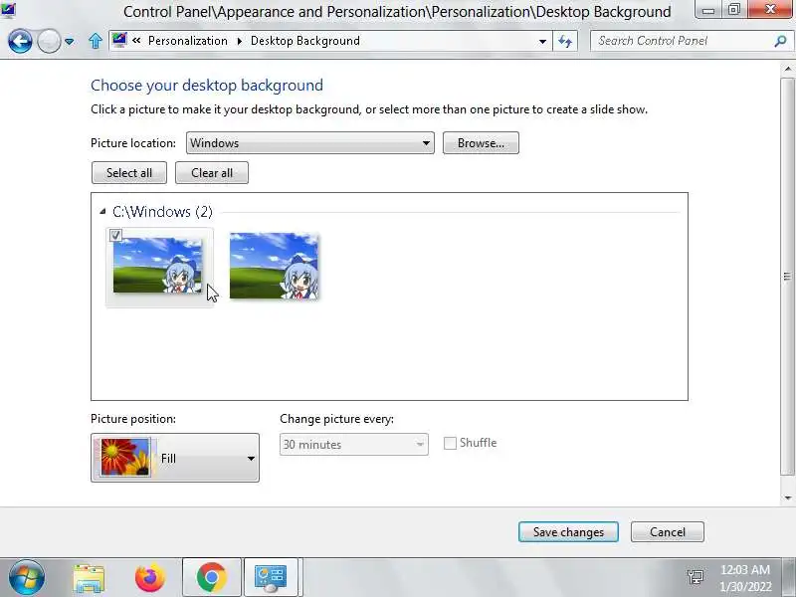796x597 pixels.
Task: Open the Picture position Fill dropdown
Action: point(175,458)
